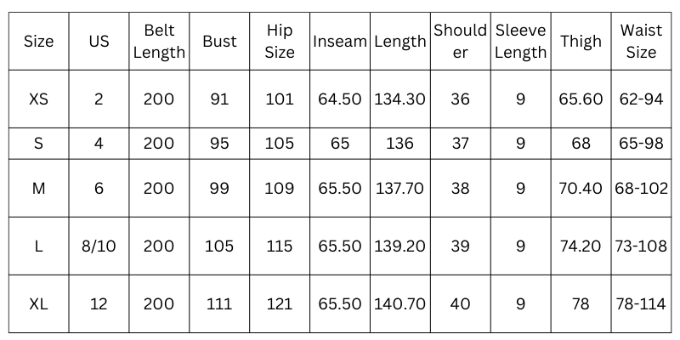Click the Thigh column header
This screenshot has width=680, height=340.
[x=581, y=42]
